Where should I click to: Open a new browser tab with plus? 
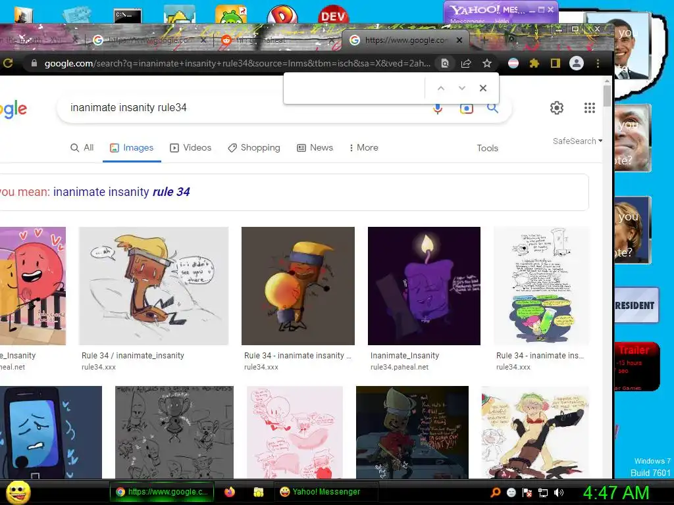click(x=484, y=40)
